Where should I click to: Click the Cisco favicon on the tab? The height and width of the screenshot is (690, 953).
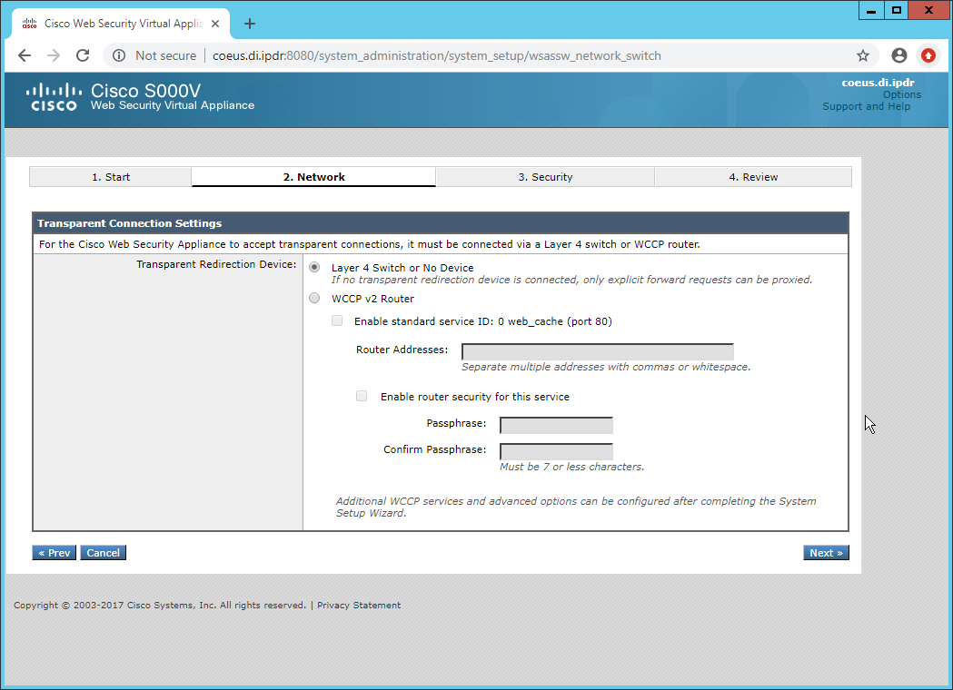pos(29,24)
